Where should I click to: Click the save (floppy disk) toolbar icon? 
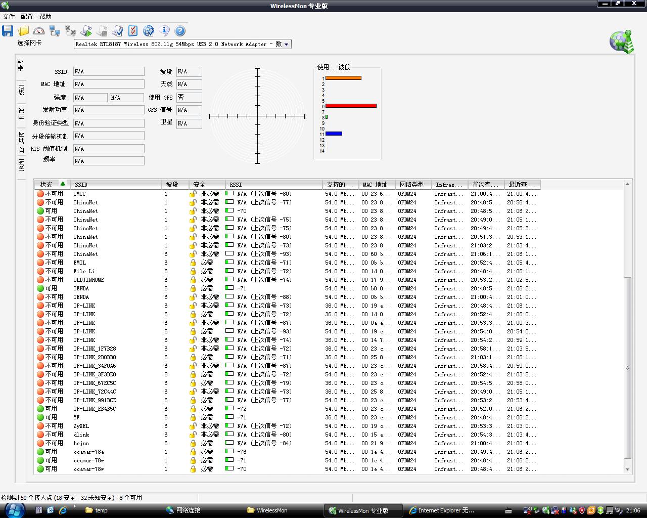click(8, 31)
